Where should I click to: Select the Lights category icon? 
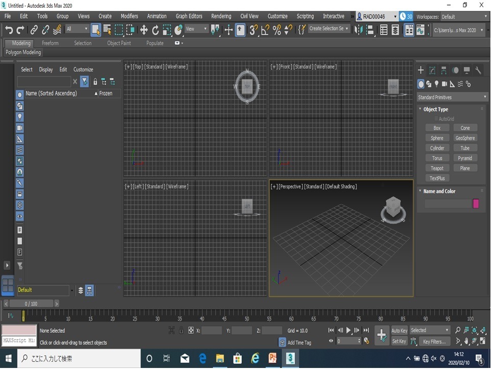pos(436,84)
